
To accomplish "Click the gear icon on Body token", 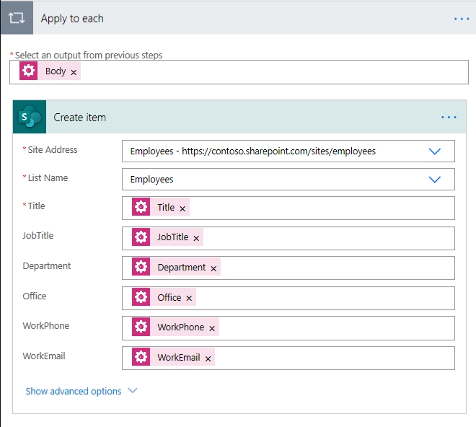I will (29, 71).
